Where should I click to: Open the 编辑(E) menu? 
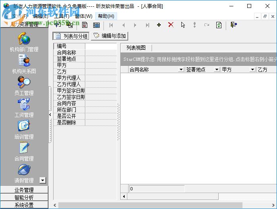click(x=40, y=16)
